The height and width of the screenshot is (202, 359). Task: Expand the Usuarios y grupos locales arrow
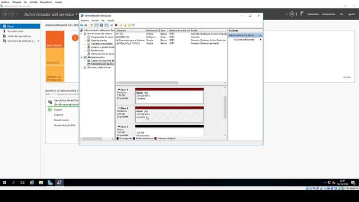pos(85,47)
